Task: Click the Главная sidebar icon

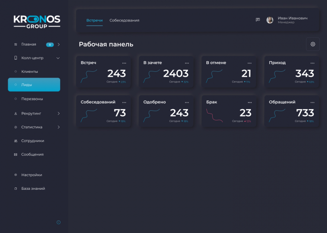Action: pyautogui.click(x=16, y=44)
